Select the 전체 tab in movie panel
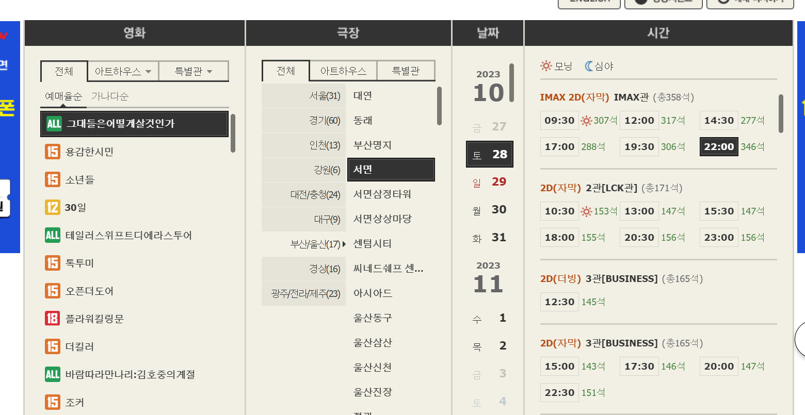805x415 pixels. click(64, 71)
